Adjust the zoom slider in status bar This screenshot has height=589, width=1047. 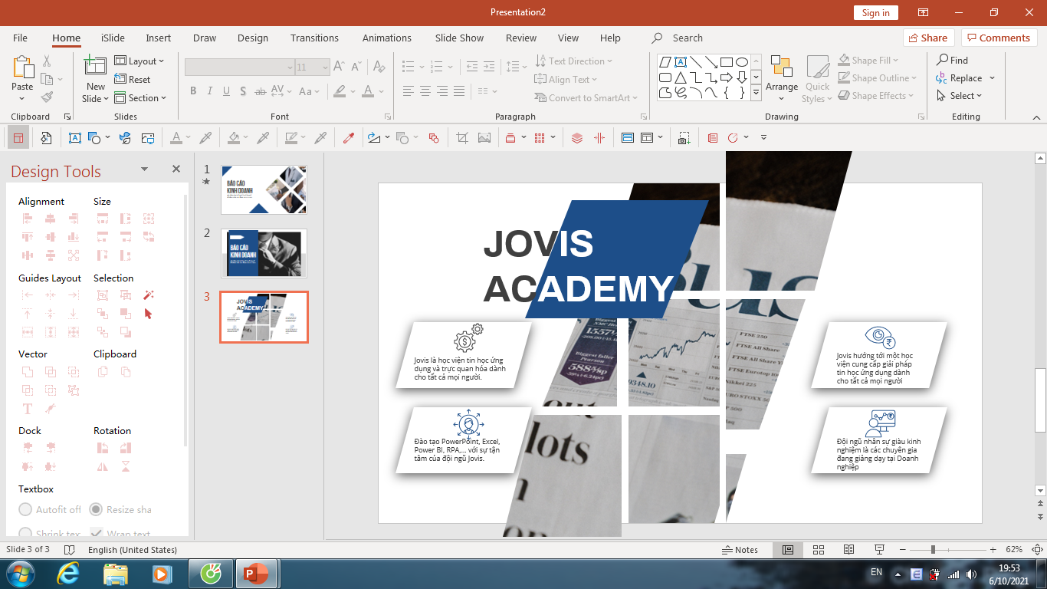(933, 550)
